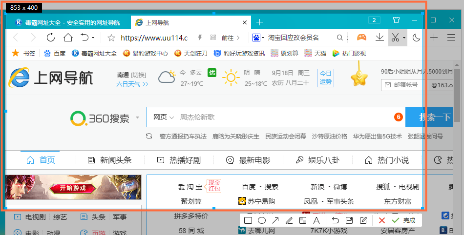Image resolution: width=464 pixels, height=235 pixels.
Task: Choose the arrow drawing tool
Action: [x=275, y=220]
